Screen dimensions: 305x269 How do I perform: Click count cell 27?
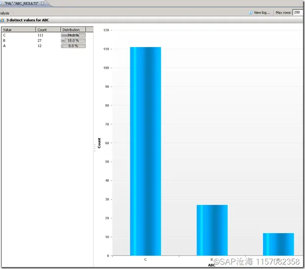click(x=40, y=41)
